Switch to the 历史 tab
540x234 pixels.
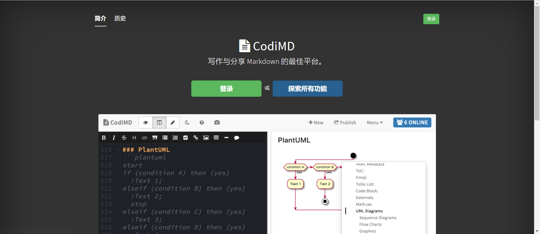120,19
